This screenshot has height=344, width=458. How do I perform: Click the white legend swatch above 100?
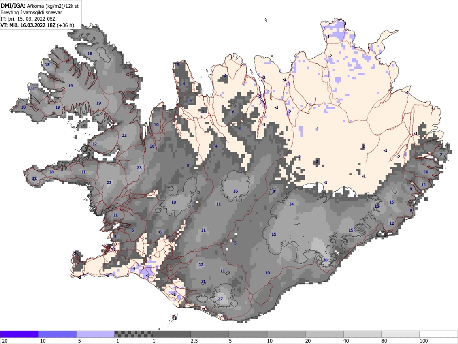439,334
